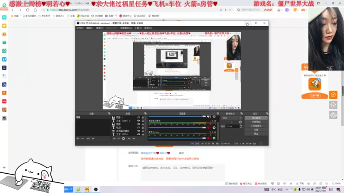This screenshot has width=344, height=193.
Task: Mute the top mixer channel speaker
Action: [209, 117]
